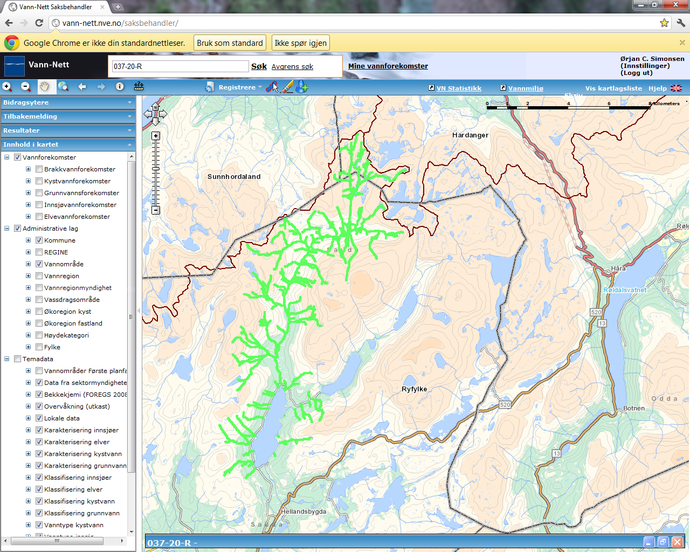
Task: Open the Hjelp menu
Action: coord(657,88)
